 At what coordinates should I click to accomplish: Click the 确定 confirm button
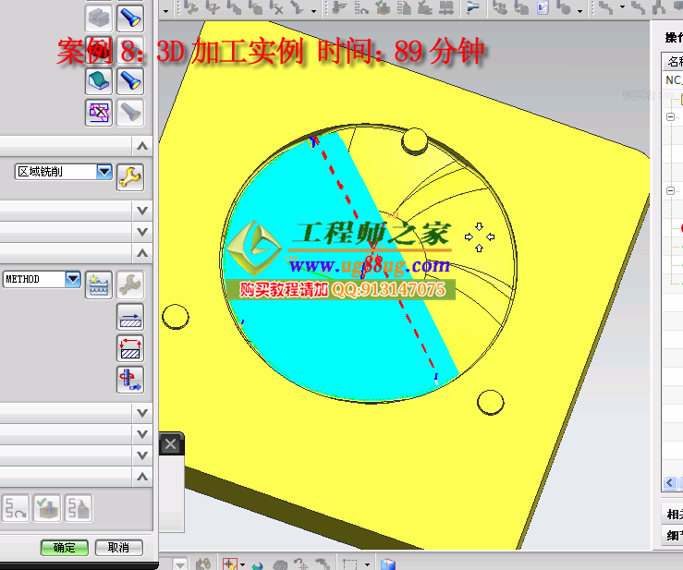point(65,547)
